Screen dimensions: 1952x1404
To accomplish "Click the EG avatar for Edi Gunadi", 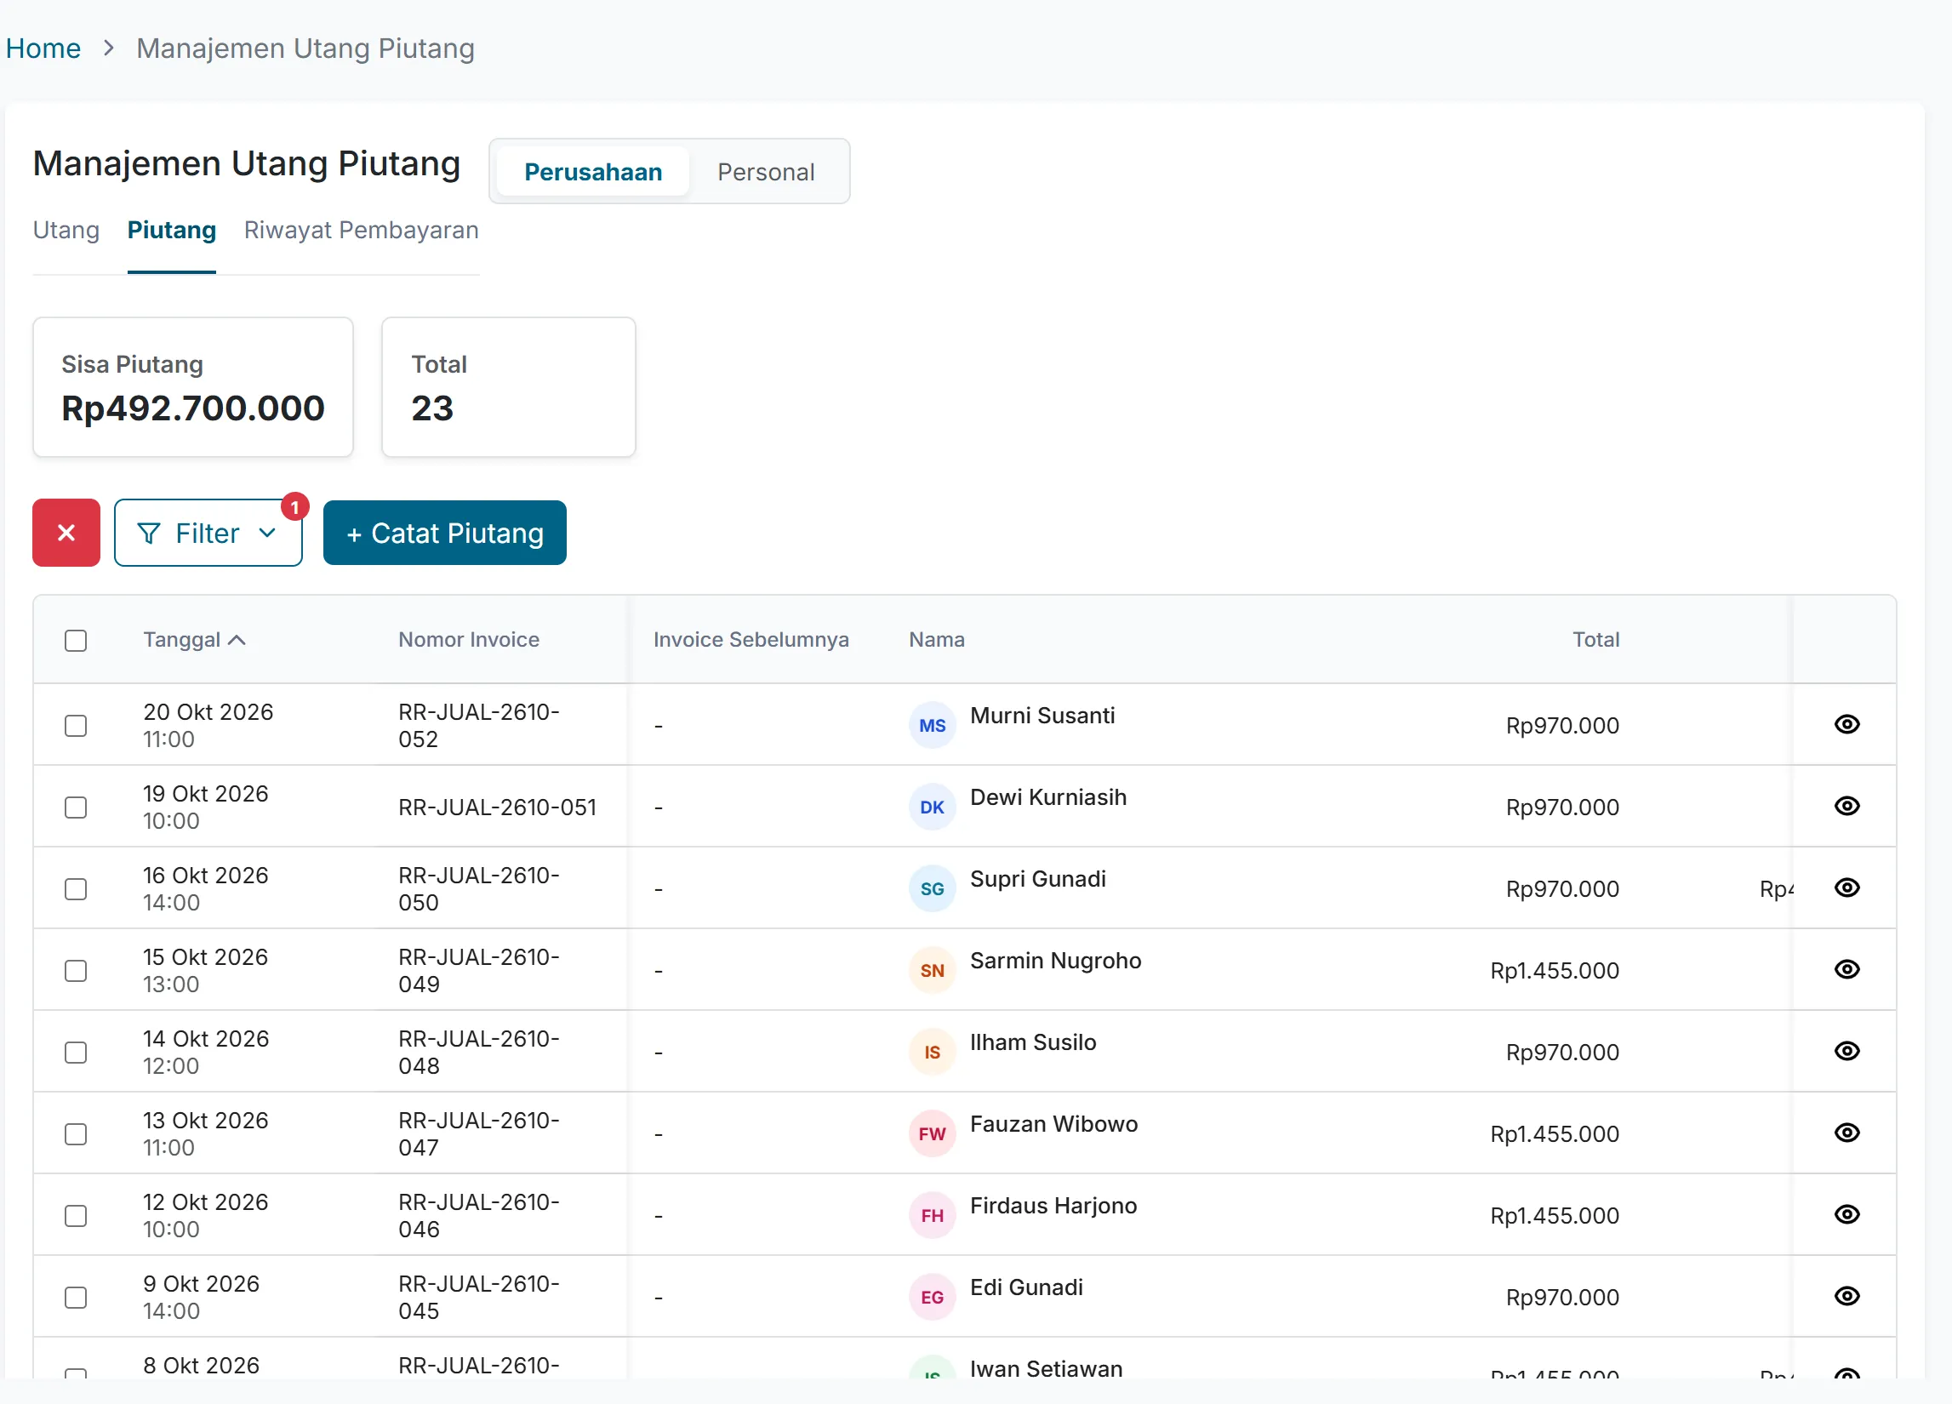I will (932, 1298).
